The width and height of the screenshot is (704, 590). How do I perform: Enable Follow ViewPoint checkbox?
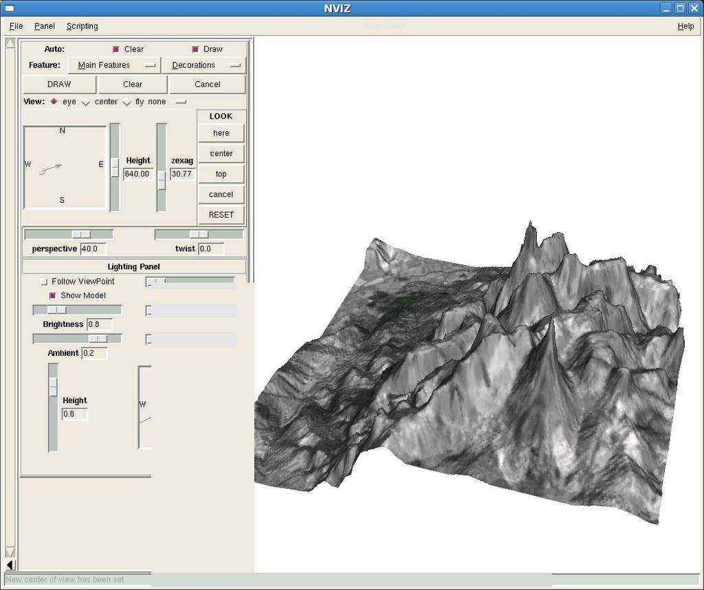44,282
